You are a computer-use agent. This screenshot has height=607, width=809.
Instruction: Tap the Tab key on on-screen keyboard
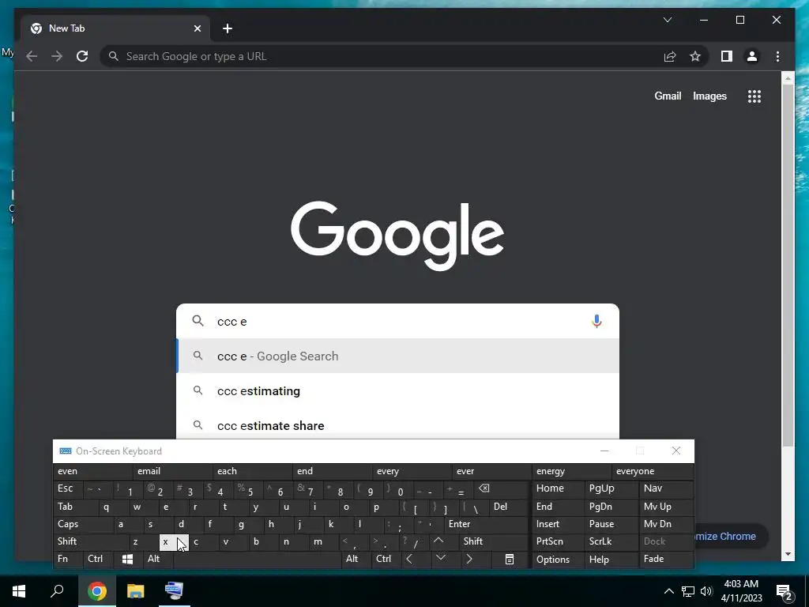75,507
